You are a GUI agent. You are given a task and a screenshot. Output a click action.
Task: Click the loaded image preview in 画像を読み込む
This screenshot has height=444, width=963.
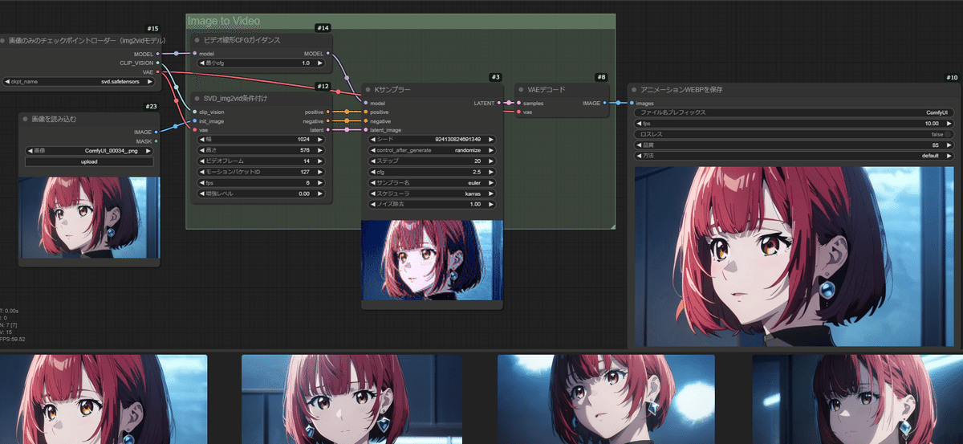point(90,218)
